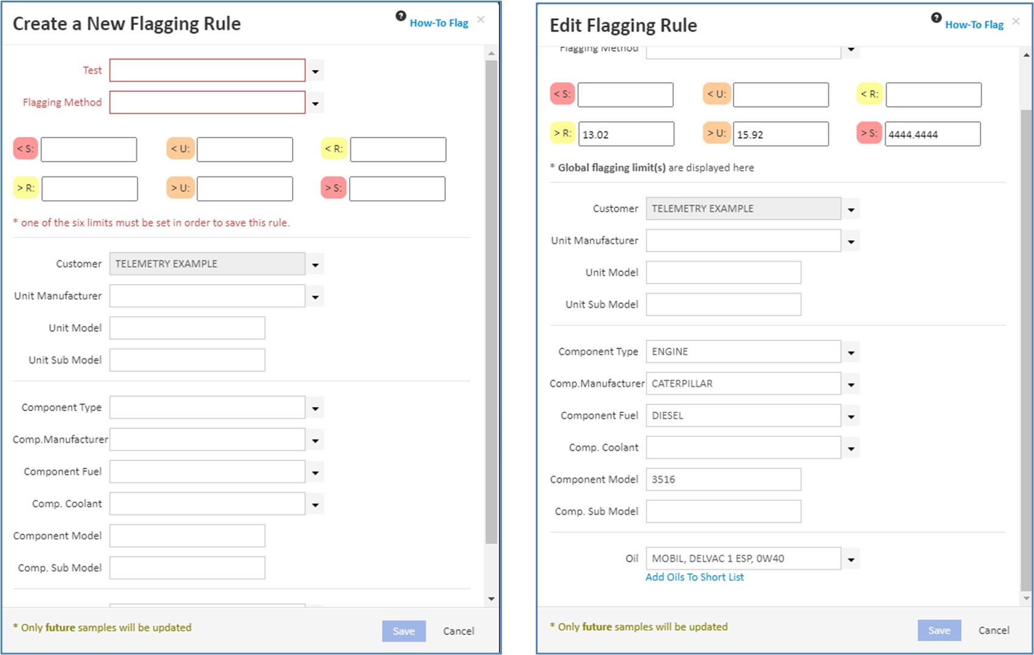1034x655 pixels.
Task: Click the '> R:' field containing 13.02
Action: coord(626,134)
